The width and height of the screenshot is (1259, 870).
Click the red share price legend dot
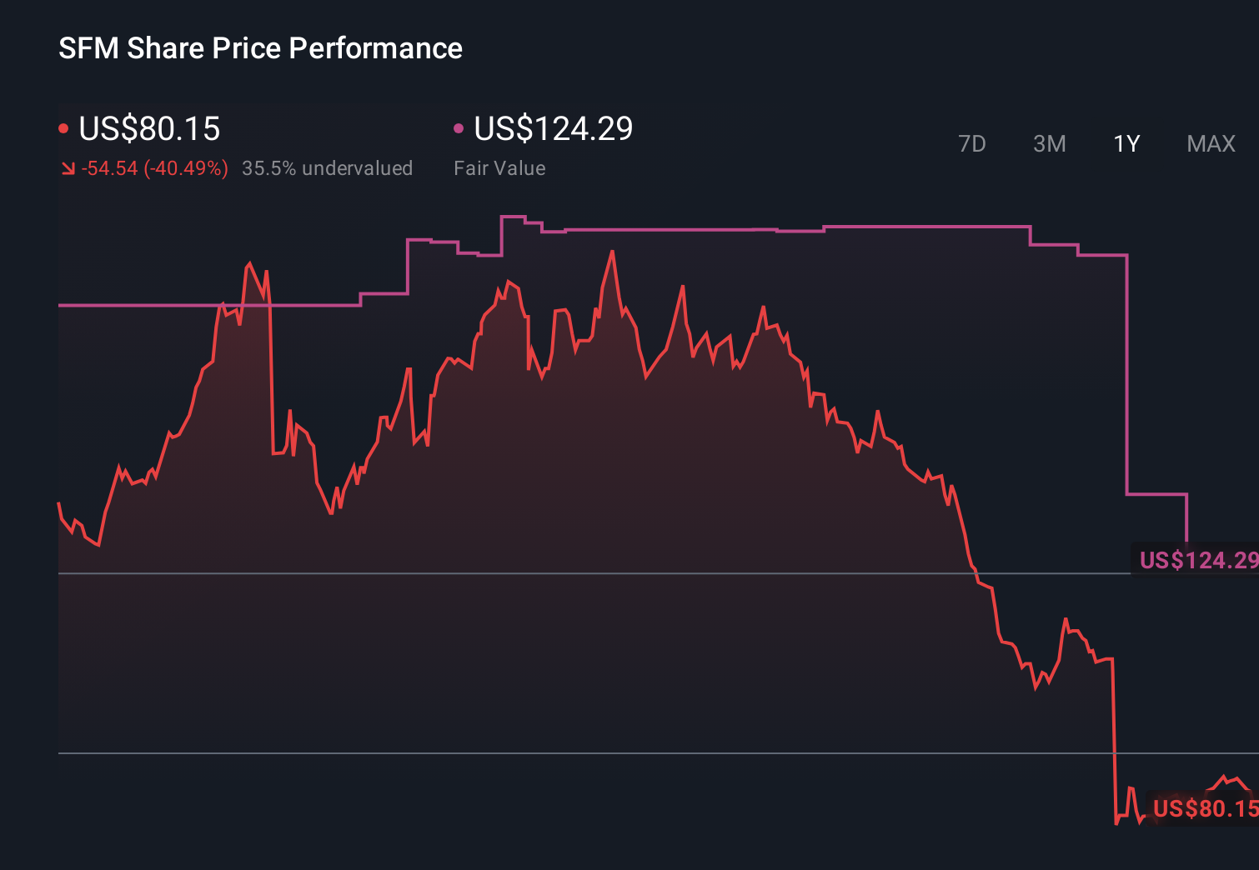point(64,127)
